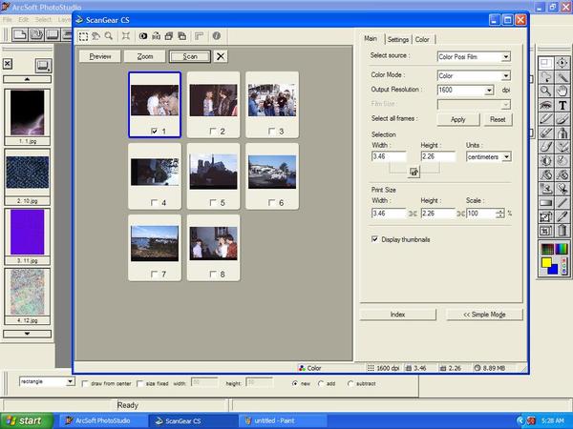Check the frame 6 checkbox
Viewport: 573px width, 429px height.
point(271,202)
